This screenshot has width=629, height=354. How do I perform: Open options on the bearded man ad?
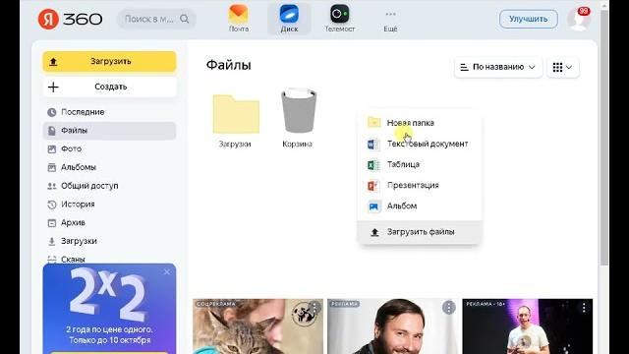click(448, 308)
